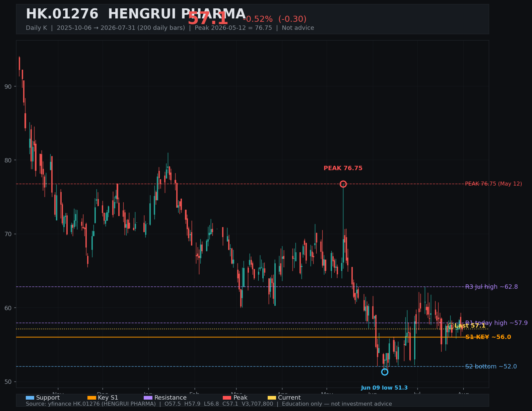Click 'Source: yfinance' in the footer
The height and width of the screenshot is (411, 532).
pyautogui.click(x=49, y=404)
